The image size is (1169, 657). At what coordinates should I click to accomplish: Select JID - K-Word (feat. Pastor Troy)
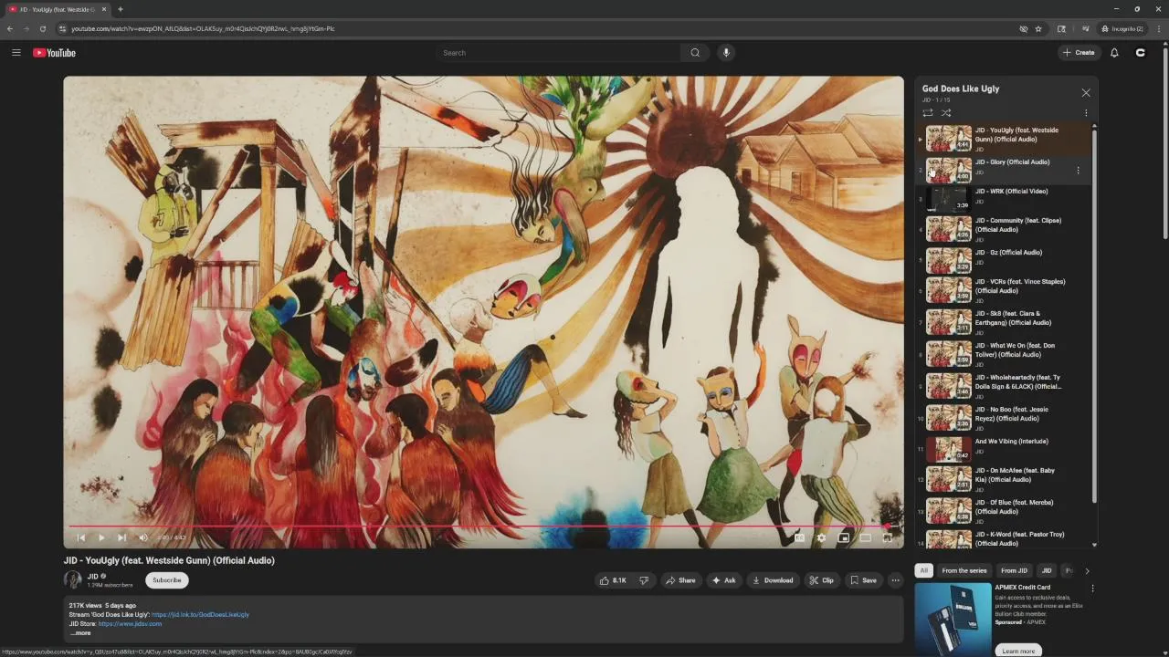(x=1003, y=537)
